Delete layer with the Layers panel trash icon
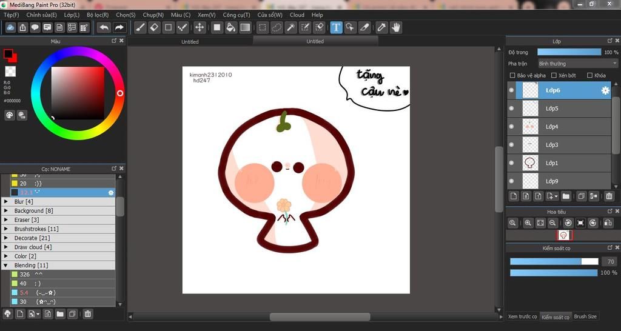The height and width of the screenshot is (331, 621). [609, 196]
